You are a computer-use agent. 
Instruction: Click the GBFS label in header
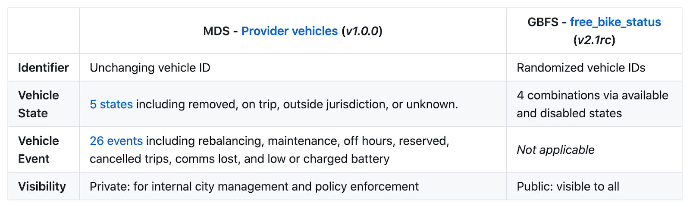543,22
